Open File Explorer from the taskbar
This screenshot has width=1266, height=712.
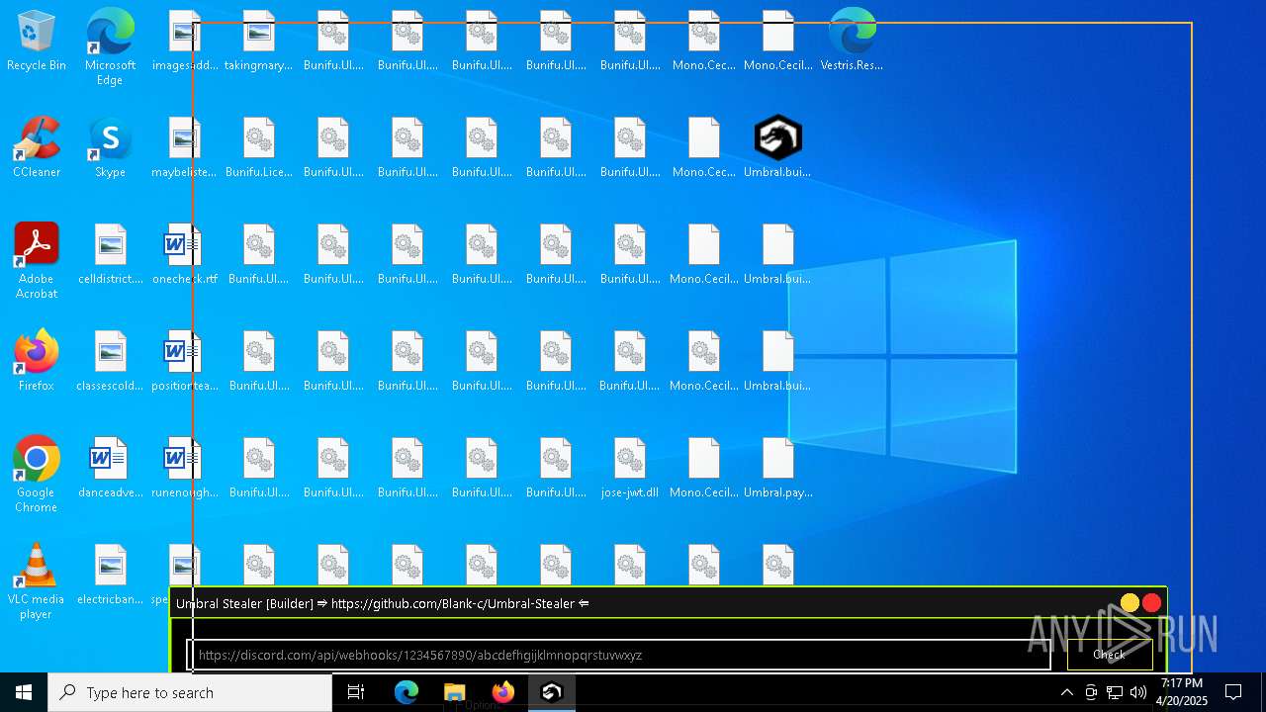coord(455,692)
